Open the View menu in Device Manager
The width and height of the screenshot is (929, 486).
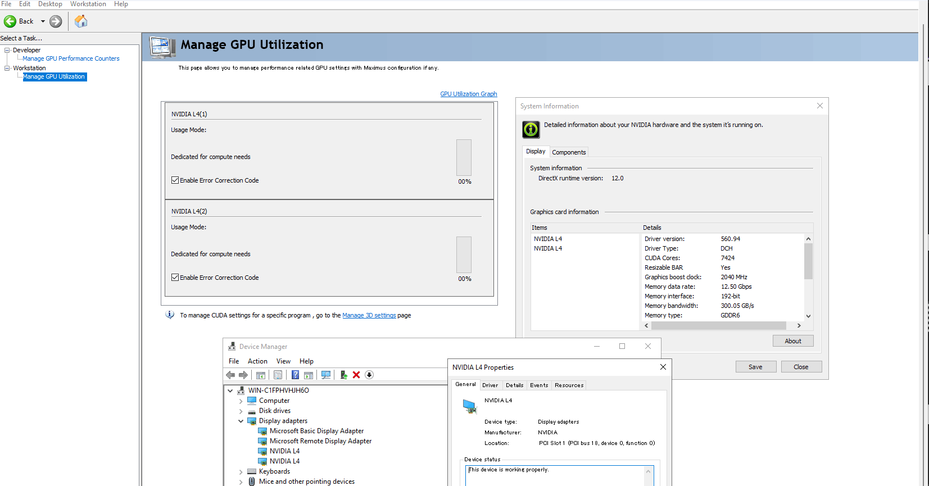click(283, 361)
